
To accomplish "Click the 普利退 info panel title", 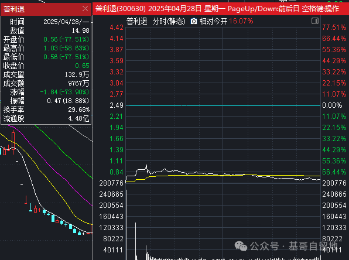I will pyautogui.click(x=14, y=9).
